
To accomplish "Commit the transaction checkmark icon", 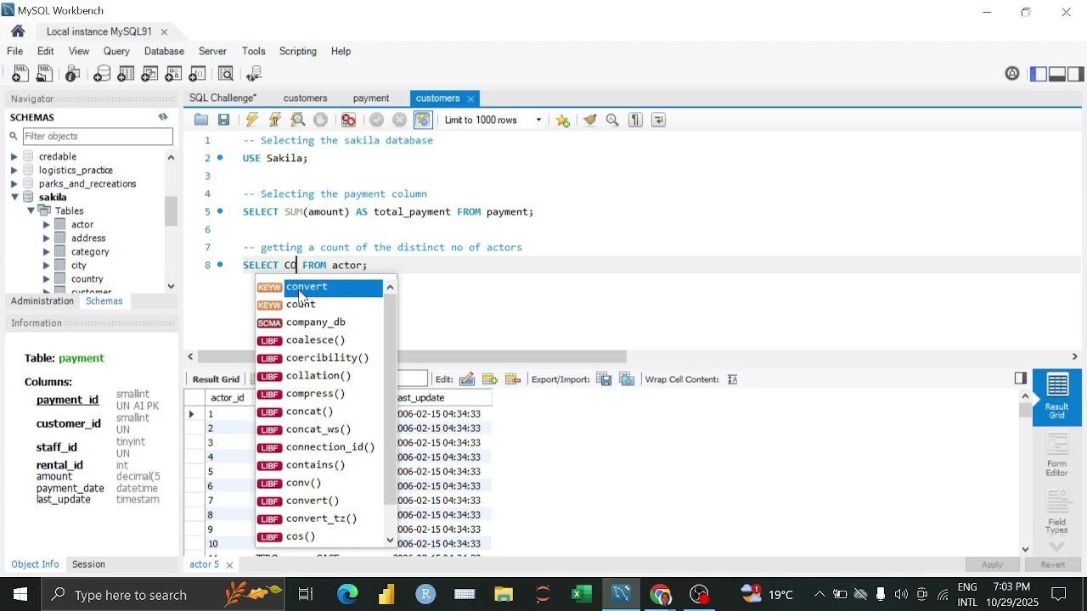I will pos(377,120).
